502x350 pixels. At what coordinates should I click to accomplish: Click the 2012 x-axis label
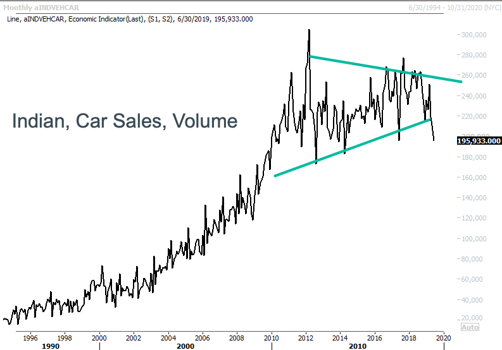[x=306, y=338]
